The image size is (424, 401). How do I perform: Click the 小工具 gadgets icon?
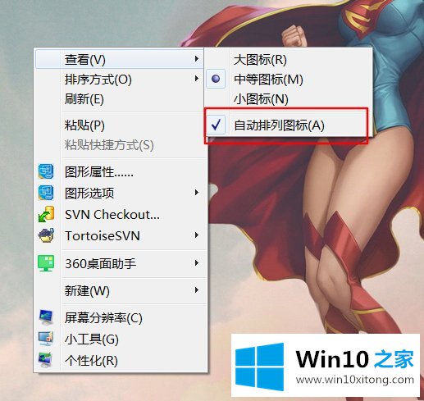click(46, 339)
